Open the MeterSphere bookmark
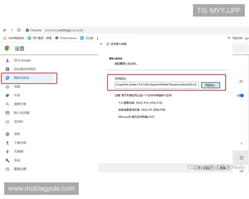 pos(66,38)
